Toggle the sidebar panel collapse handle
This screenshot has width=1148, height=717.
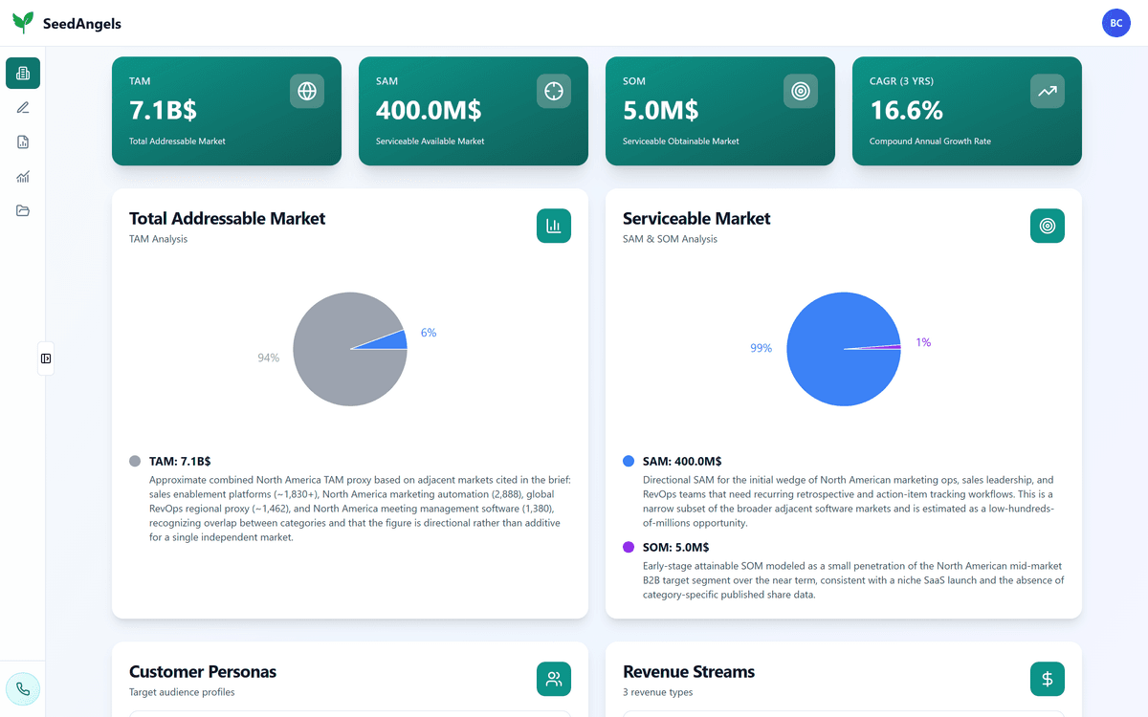(46, 358)
